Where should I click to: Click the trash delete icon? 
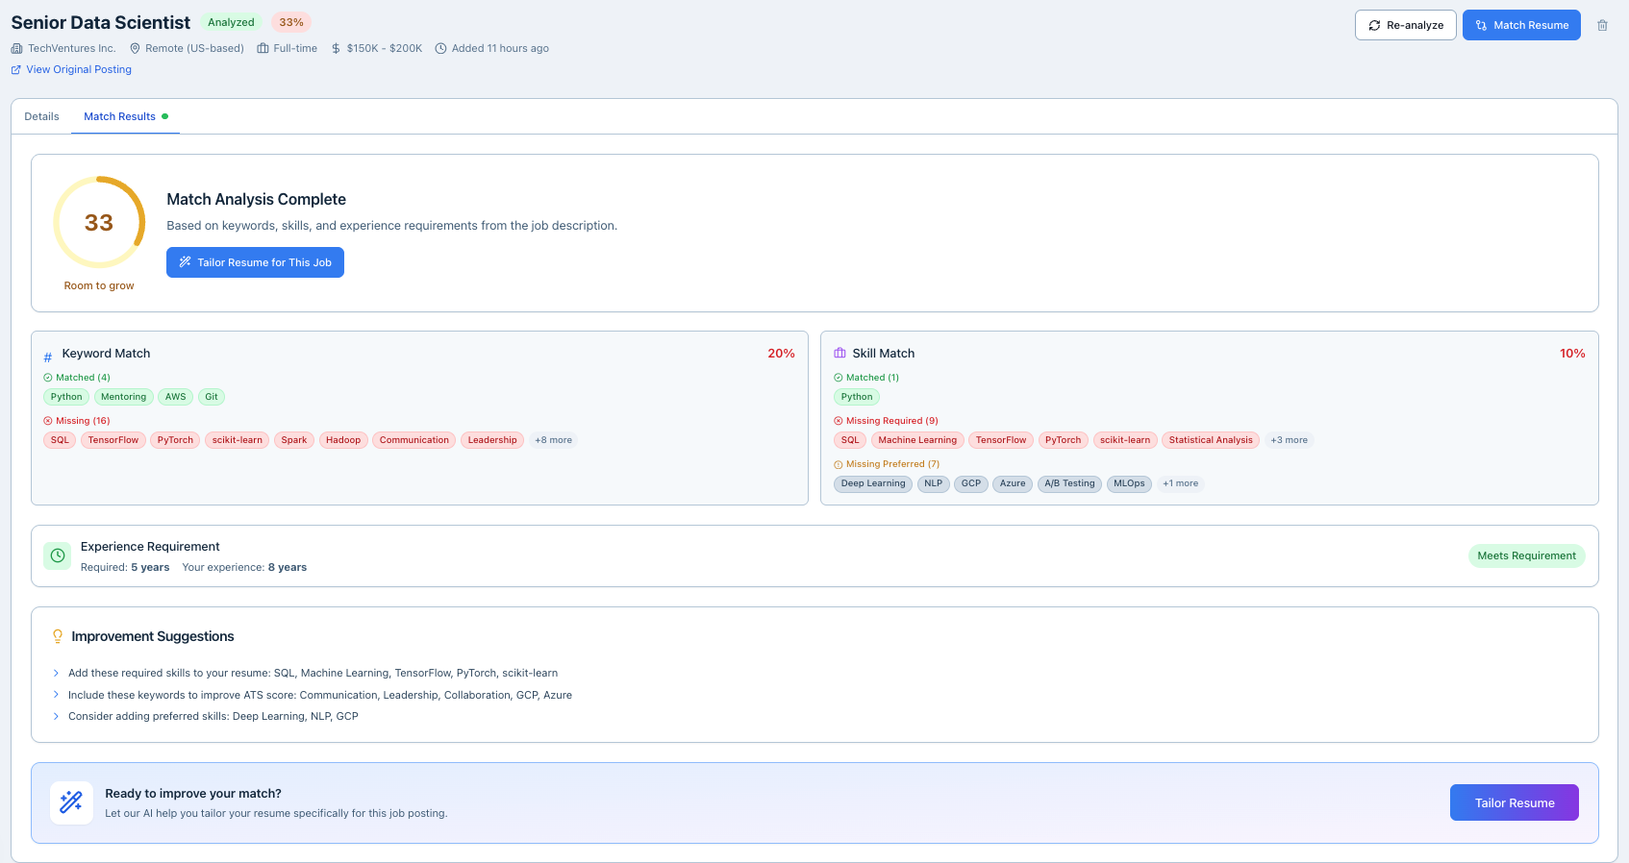[x=1602, y=25]
